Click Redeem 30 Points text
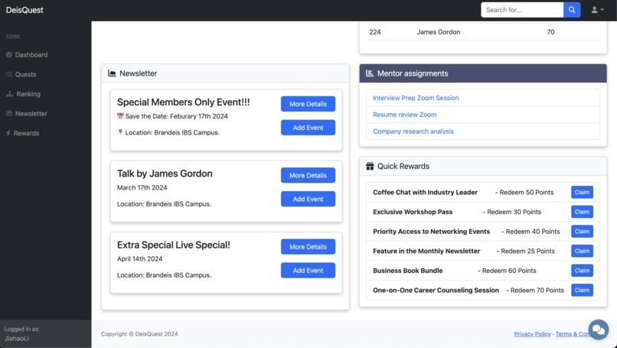 [x=514, y=212]
